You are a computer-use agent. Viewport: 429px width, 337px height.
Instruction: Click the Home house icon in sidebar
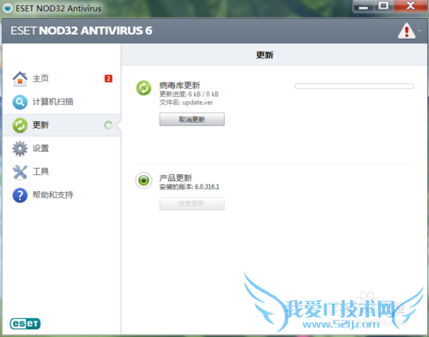(20, 79)
